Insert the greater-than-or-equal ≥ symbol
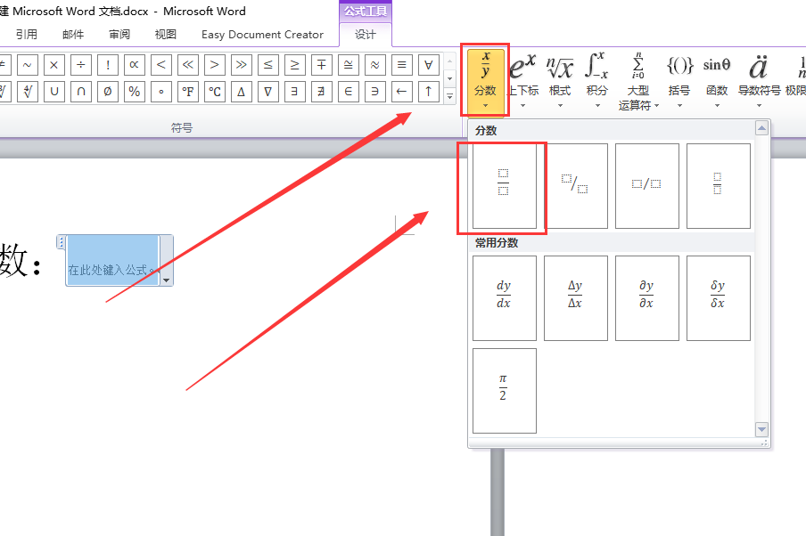Image resolution: width=806 pixels, height=536 pixels. point(294,65)
